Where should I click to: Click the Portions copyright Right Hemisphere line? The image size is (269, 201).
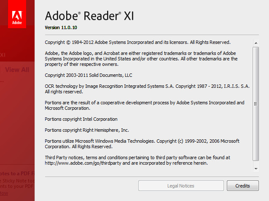[x=87, y=130]
